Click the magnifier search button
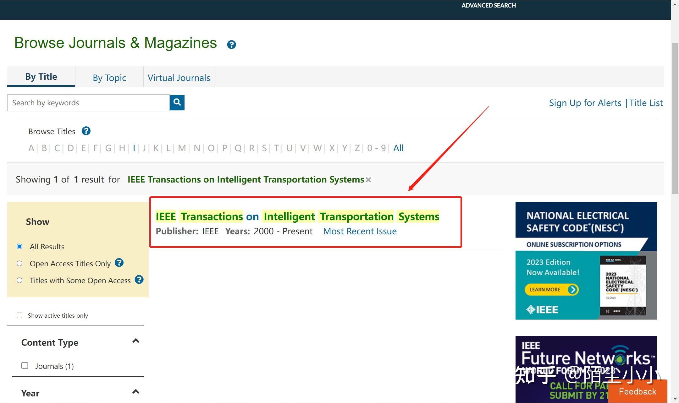Screen dimensions: 679x403 pyautogui.click(x=177, y=103)
